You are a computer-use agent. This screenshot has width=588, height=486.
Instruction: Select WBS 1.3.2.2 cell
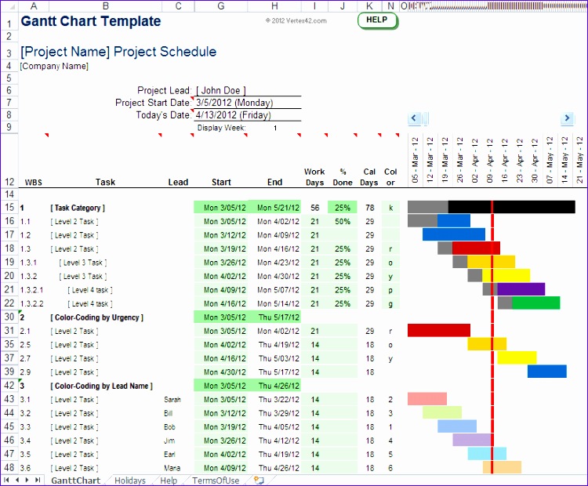coord(32,304)
